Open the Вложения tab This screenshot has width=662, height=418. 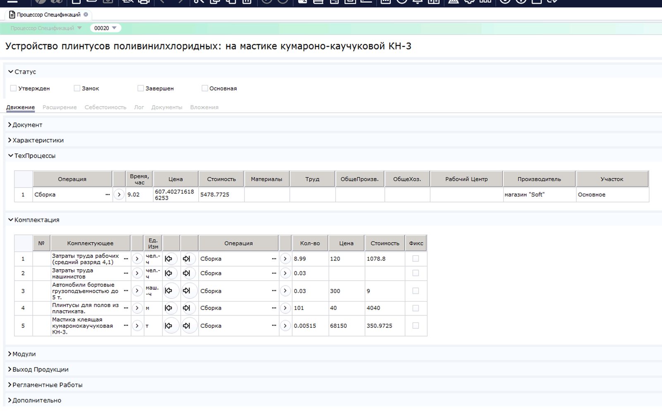[204, 107]
